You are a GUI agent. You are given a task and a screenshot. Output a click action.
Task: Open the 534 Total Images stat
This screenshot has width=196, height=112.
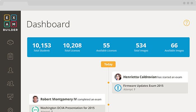(x=141, y=47)
